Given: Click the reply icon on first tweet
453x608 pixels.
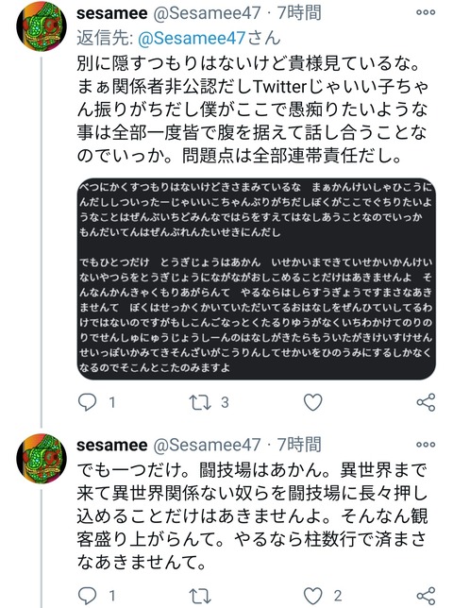Looking at the screenshot, I should click(x=87, y=402).
